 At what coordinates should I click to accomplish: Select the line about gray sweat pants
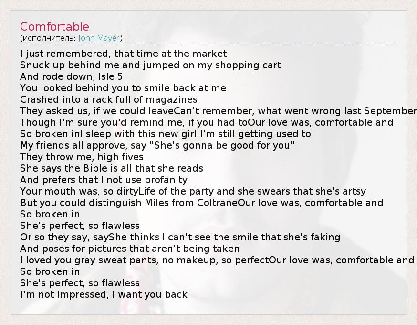pos(217,260)
